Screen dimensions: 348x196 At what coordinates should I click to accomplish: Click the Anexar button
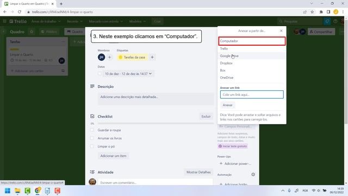click(x=227, y=105)
